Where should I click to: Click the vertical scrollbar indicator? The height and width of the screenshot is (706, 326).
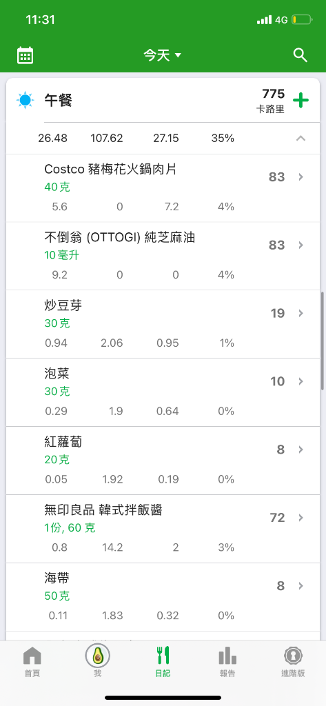[323, 341]
